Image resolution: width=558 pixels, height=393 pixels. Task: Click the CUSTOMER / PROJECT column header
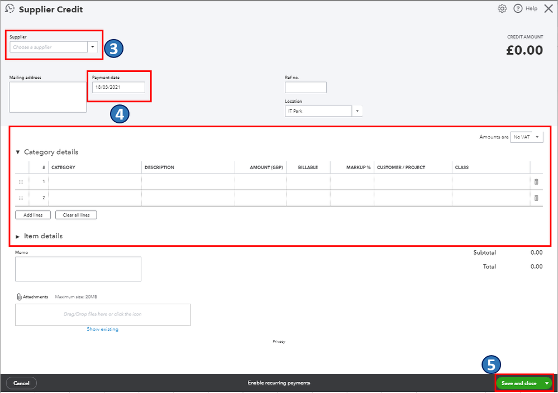(401, 167)
